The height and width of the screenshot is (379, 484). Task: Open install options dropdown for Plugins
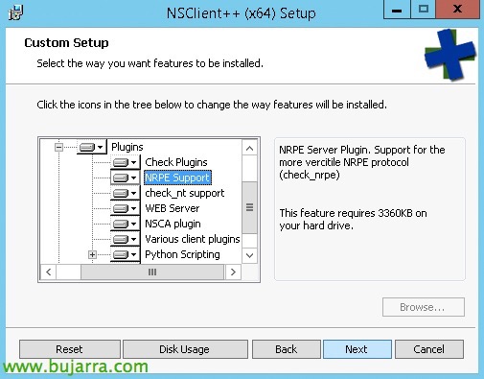click(92, 147)
